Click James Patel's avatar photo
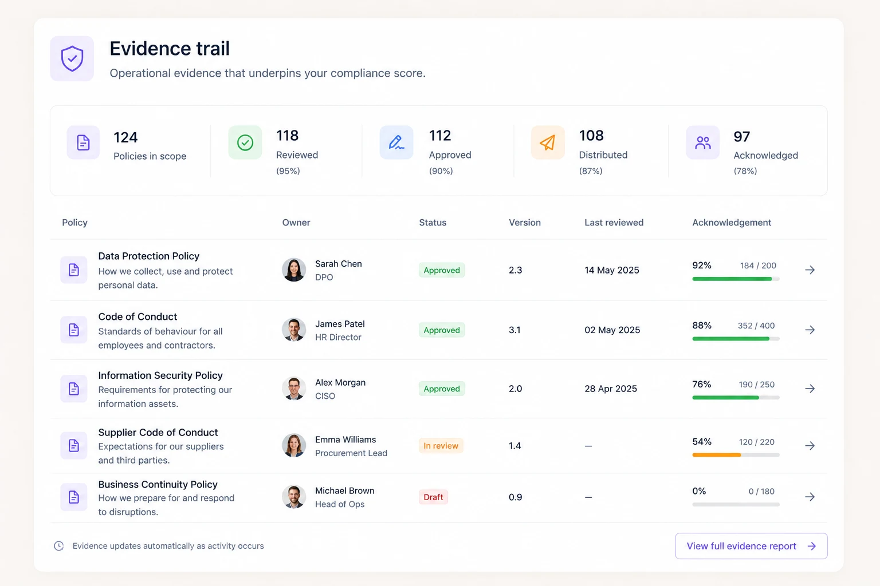The image size is (880, 586). (x=294, y=330)
